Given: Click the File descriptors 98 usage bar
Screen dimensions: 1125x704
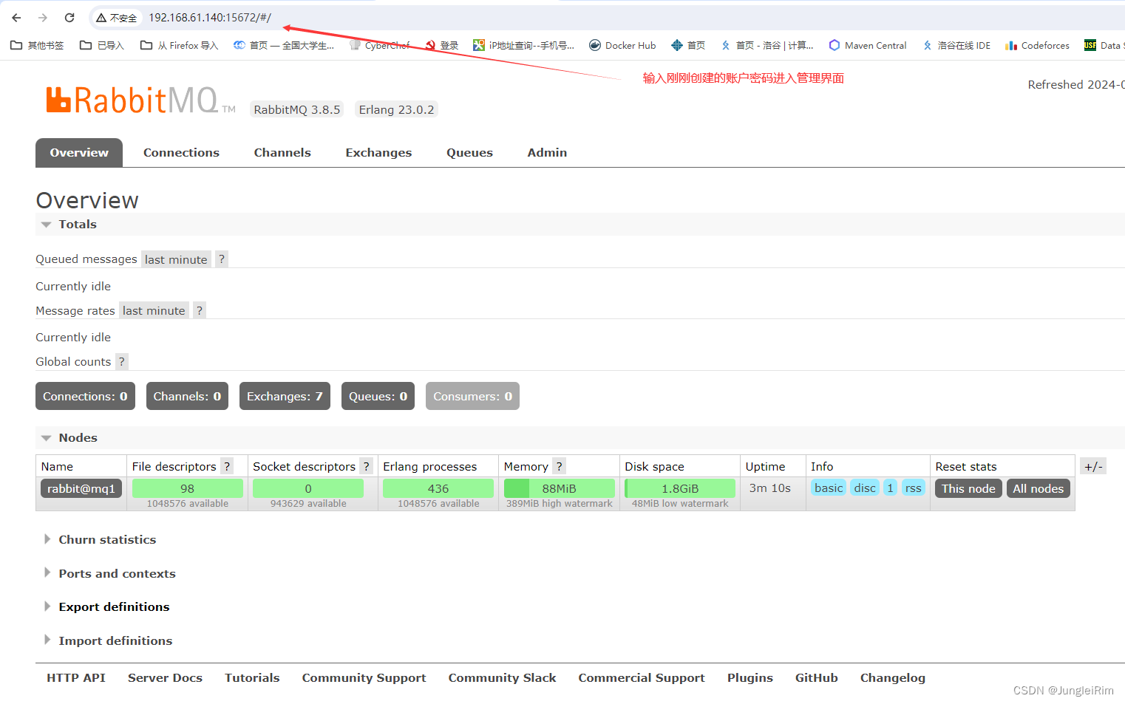Looking at the screenshot, I should point(188,488).
